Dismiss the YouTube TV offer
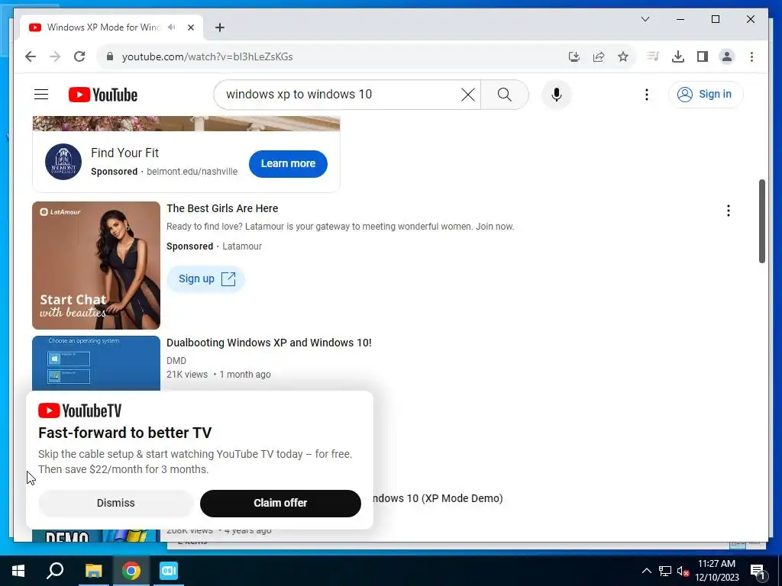Screen dimensions: 782x586 click(x=116, y=504)
